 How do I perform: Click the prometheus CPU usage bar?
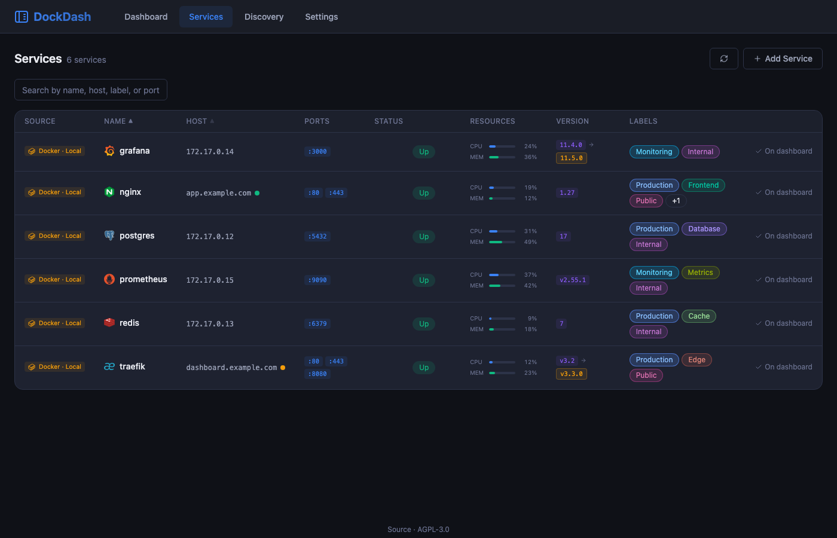[x=502, y=275]
